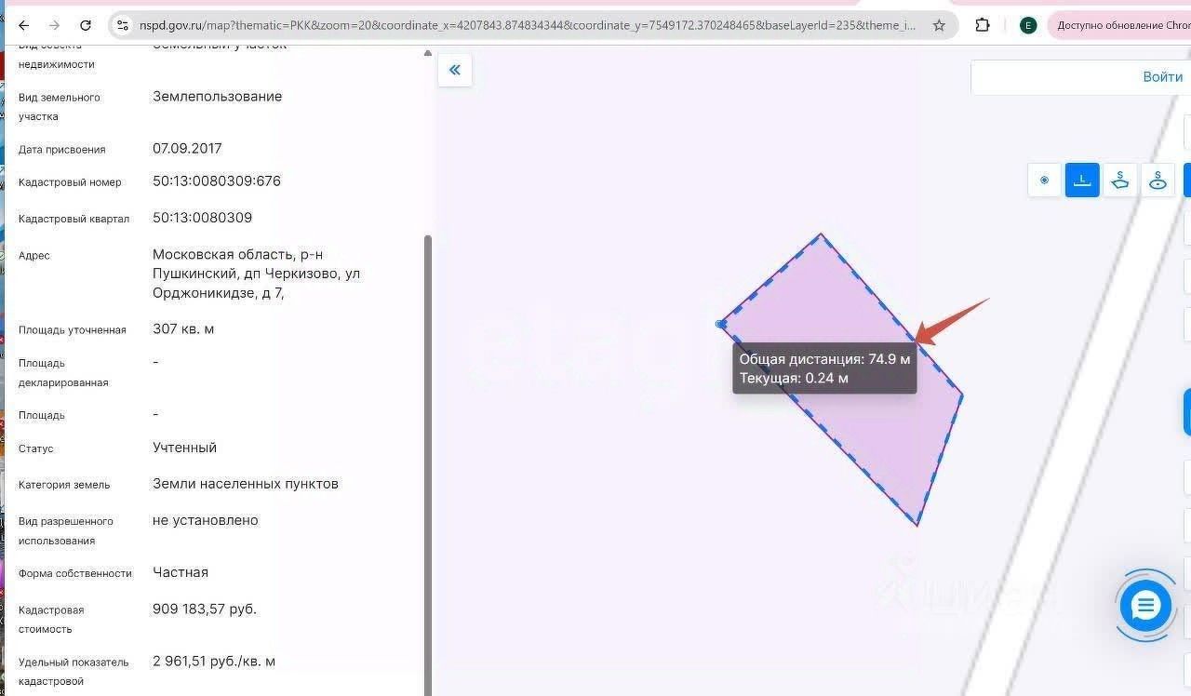Click the 'Вид разрешенного использования' label
Image resolution: width=1191 pixels, height=696 pixels.
pyautogui.click(x=66, y=531)
